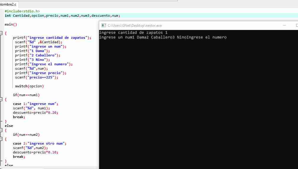The width and height of the screenshot is (298, 169).
Task: Click the case 2:"ingrese otro num" line
Action: coord(40,143)
